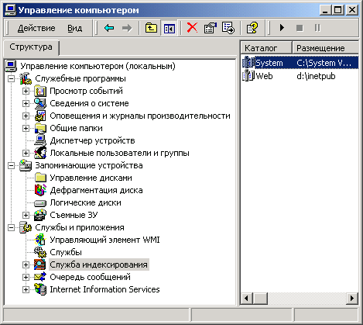Toggle the show/hide console tree icon
This screenshot has height=325, width=363.
pyautogui.click(x=169, y=28)
